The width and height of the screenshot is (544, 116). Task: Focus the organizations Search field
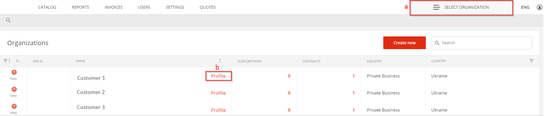482,43
